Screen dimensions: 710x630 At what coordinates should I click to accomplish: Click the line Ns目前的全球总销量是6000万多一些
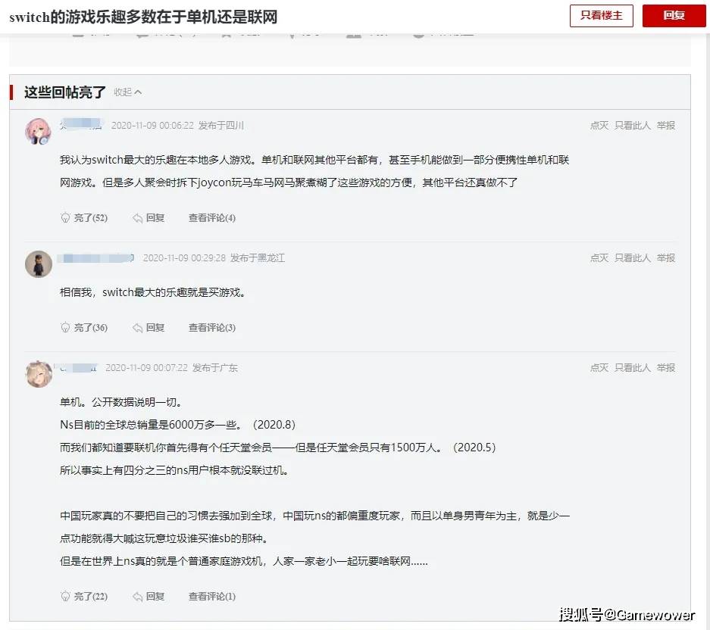(177, 425)
